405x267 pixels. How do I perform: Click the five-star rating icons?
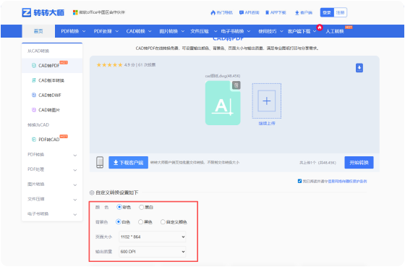(x=109, y=65)
